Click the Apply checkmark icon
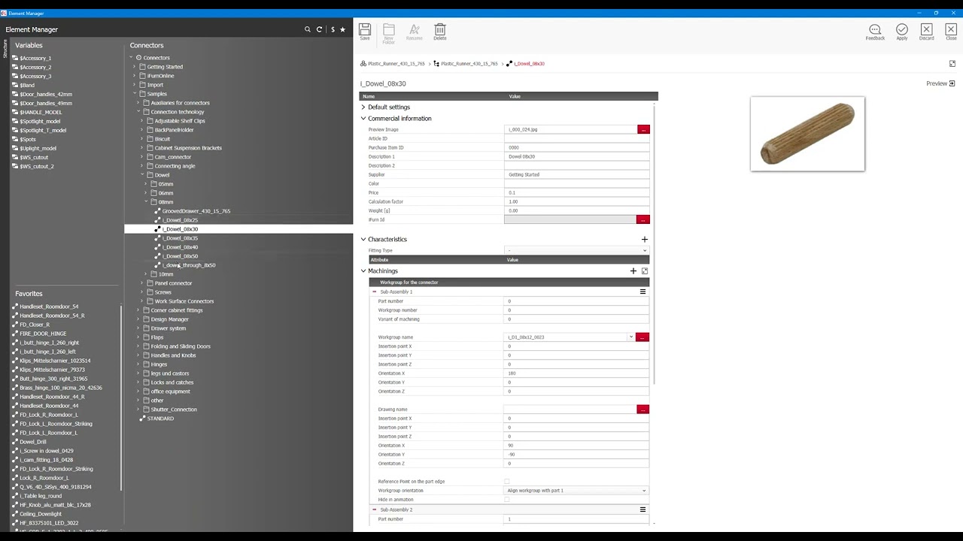The width and height of the screenshot is (963, 541). (x=901, y=32)
